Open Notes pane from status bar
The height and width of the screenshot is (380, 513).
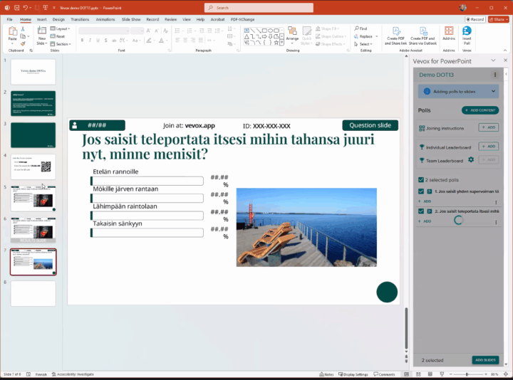click(326, 374)
